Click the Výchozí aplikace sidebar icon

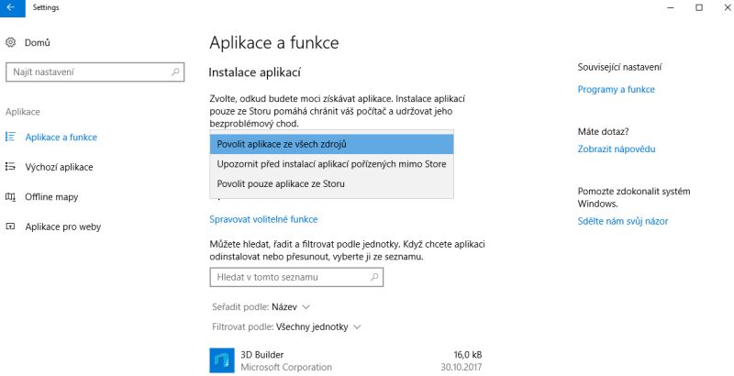(11, 167)
